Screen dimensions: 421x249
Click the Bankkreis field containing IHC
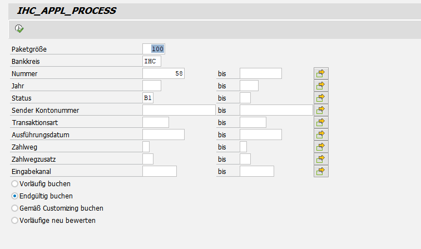click(152, 61)
